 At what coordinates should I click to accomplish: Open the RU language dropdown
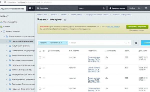pos(140,8)
